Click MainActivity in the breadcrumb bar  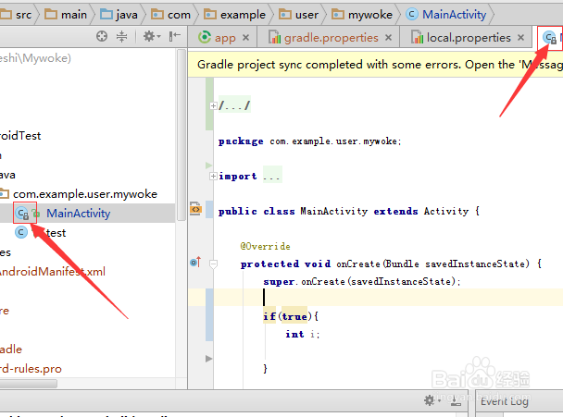click(446, 15)
